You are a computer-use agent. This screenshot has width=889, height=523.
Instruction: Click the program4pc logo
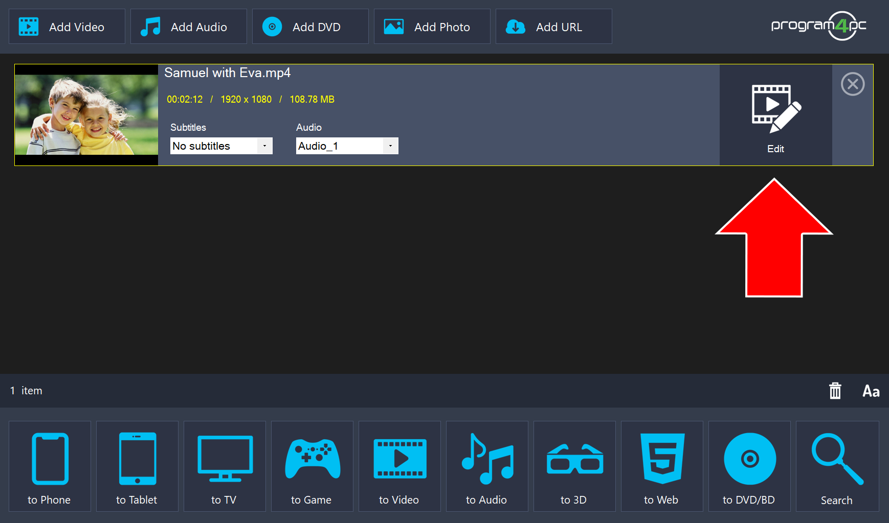coord(818,26)
